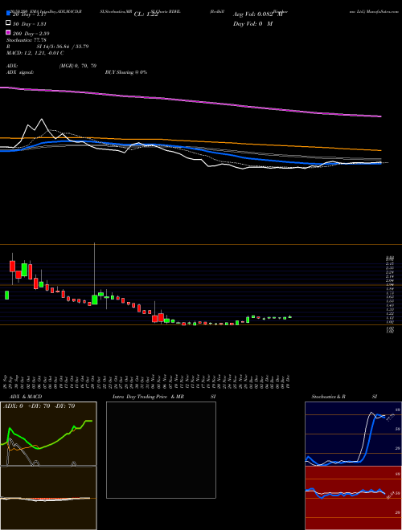Select the '50 Day - 1.31' legend text
This screenshot has height=530, width=402.
29,23
